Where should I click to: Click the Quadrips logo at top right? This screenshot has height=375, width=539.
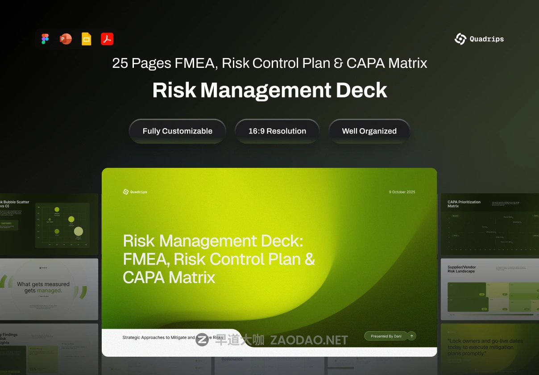[x=479, y=39]
